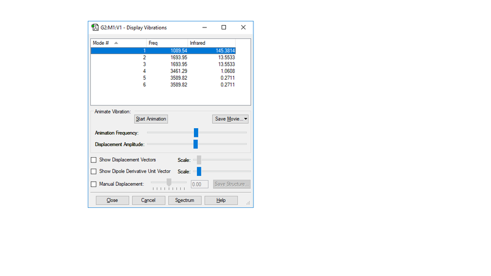The height and width of the screenshot is (276, 491).
Task: Start the vibration animation
Action: click(x=151, y=119)
